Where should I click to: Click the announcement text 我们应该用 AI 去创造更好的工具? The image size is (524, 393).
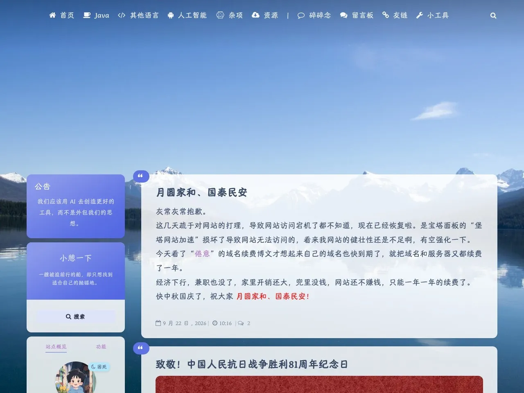(76, 212)
